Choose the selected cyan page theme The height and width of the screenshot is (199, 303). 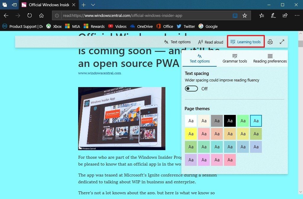[x=256, y=121]
